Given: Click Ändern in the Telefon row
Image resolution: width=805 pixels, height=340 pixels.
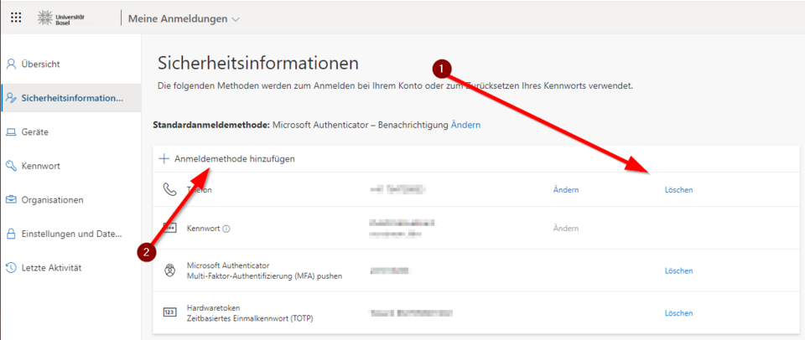Looking at the screenshot, I should pyautogui.click(x=565, y=190).
